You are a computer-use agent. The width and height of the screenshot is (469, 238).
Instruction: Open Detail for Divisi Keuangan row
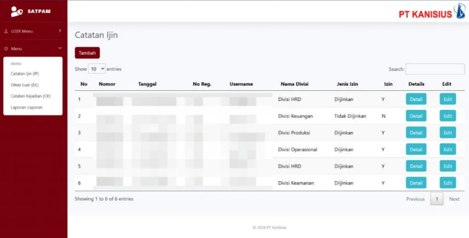pos(416,116)
